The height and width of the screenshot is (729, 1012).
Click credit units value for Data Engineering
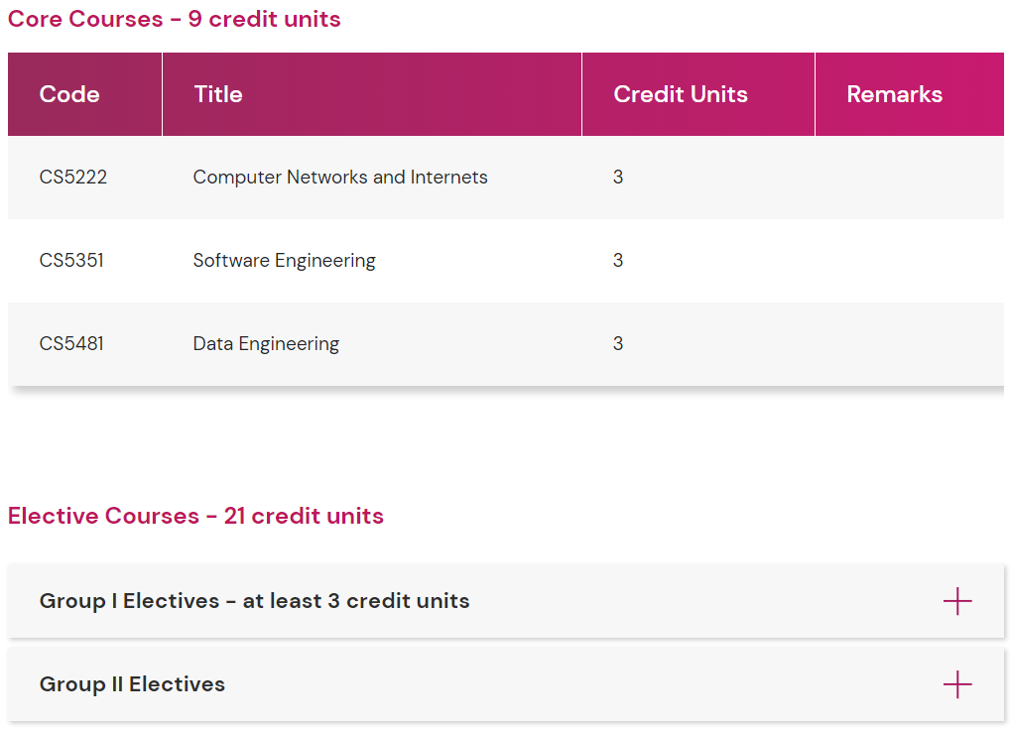pos(618,344)
